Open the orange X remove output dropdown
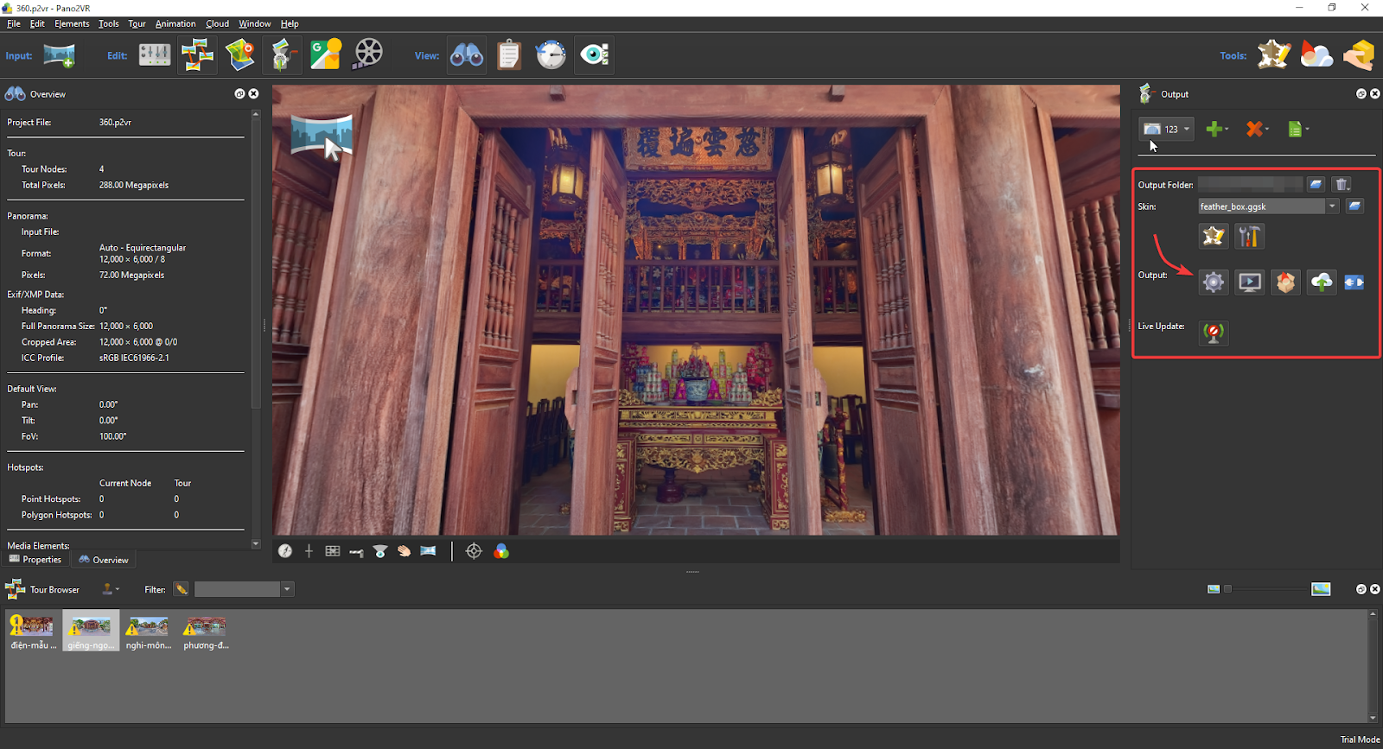The width and height of the screenshot is (1383, 749). click(x=1258, y=129)
